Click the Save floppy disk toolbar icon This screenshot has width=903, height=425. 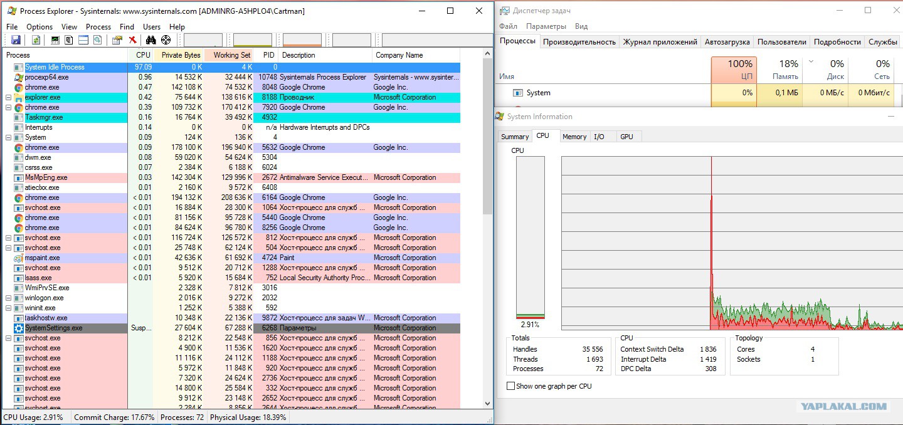pos(16,40)
